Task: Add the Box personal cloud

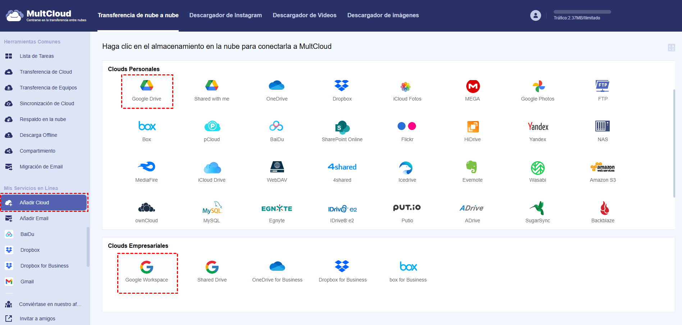Action: [147, 131]
